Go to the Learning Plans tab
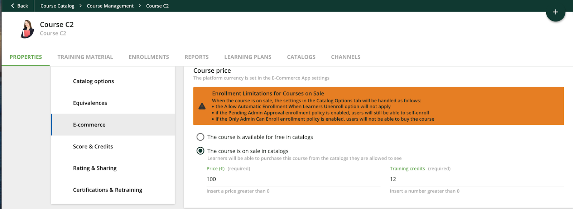Viewport: 573px width, 209px height. tap(248, 57)
